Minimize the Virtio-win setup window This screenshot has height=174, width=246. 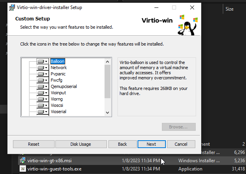[x=156, y=7]
